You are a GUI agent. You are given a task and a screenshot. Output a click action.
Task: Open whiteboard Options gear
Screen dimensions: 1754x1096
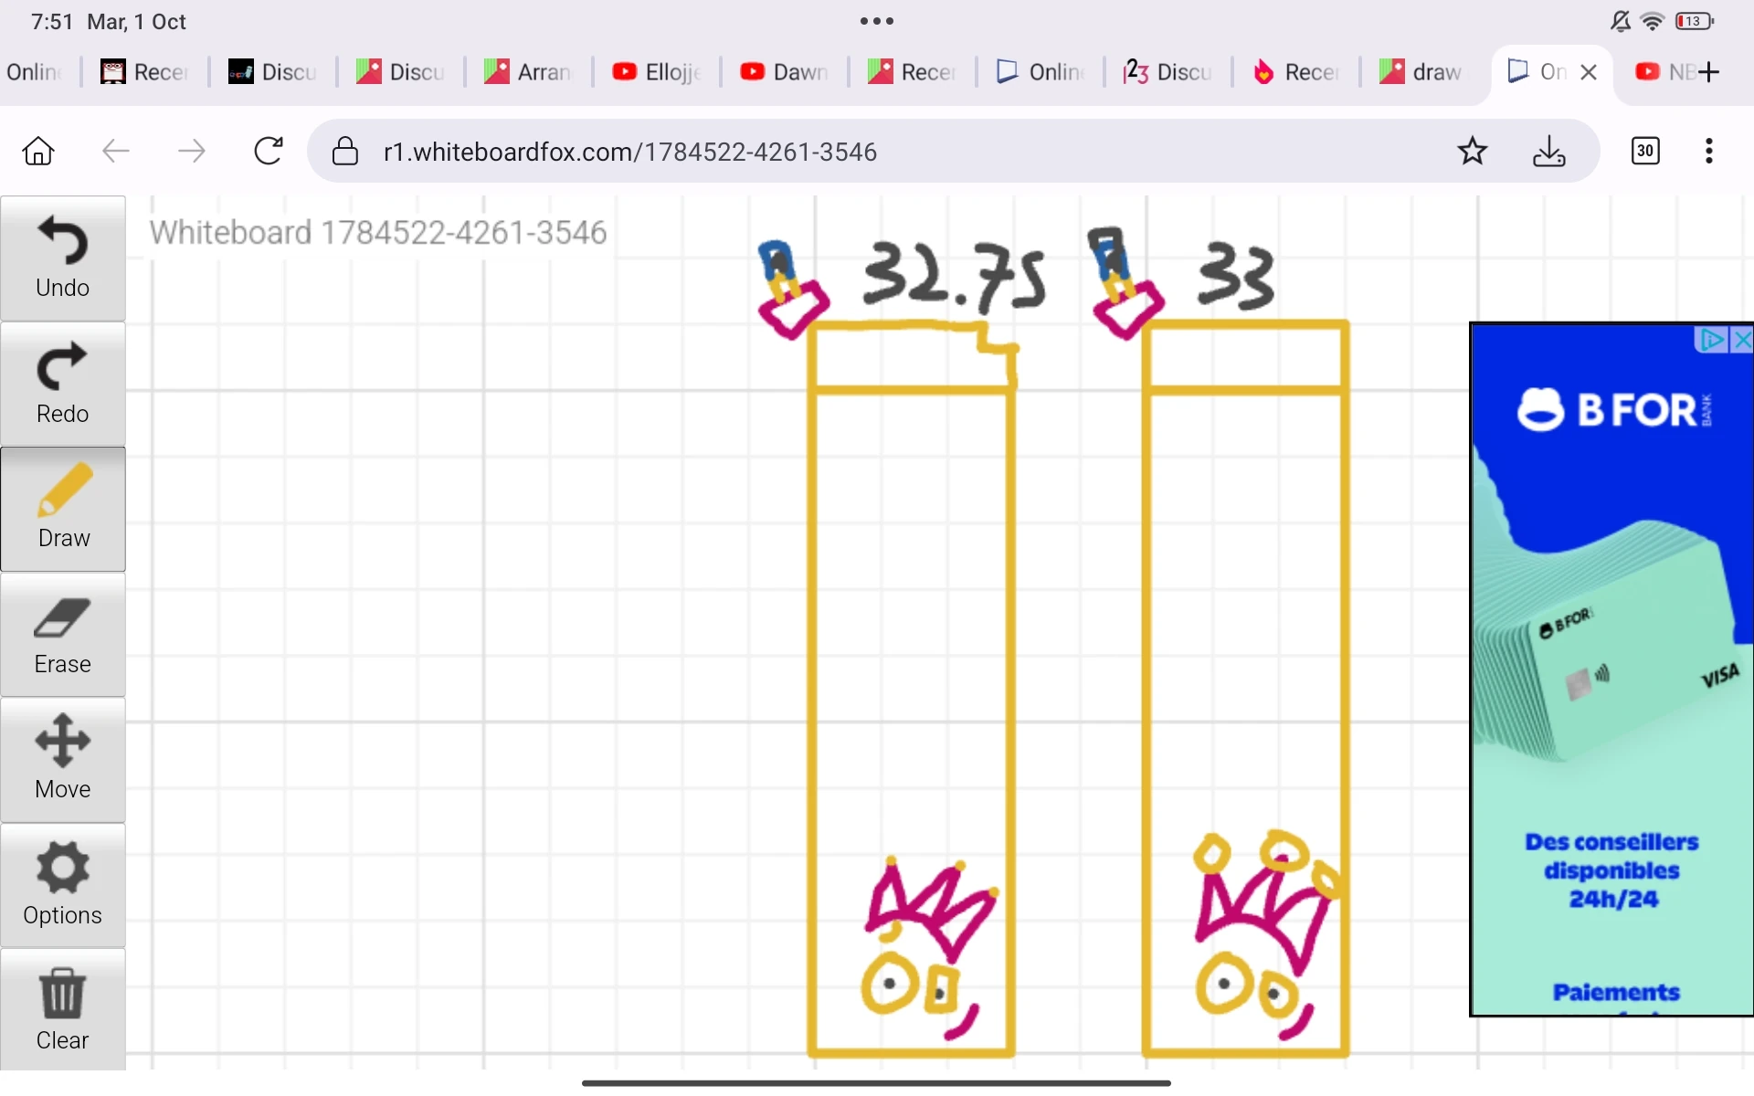(62, 885)
